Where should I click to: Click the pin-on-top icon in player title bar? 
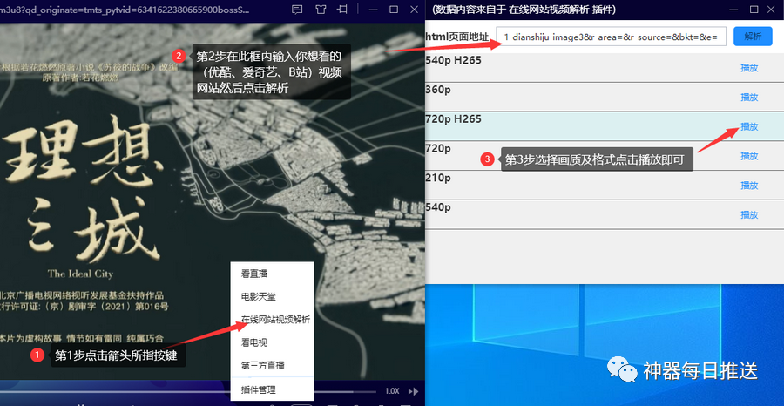(x=342, y=9)
